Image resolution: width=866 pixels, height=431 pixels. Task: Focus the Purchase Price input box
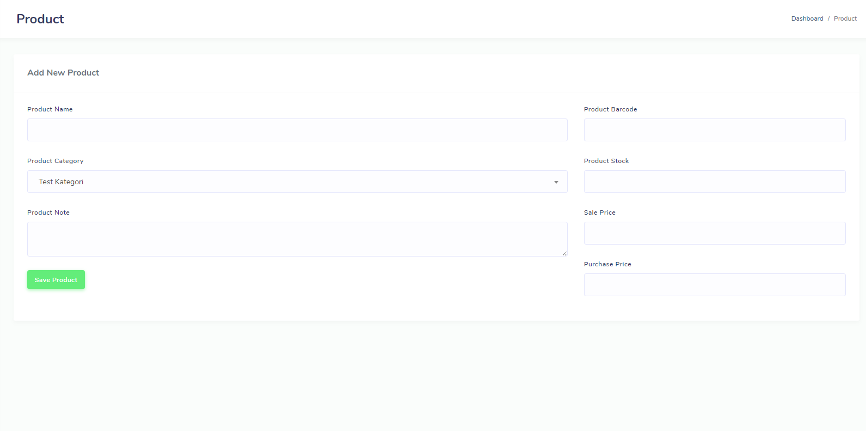(x=714, y=285)
